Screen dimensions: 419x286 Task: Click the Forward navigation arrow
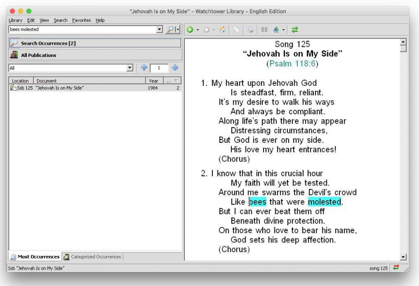point(206,30)
